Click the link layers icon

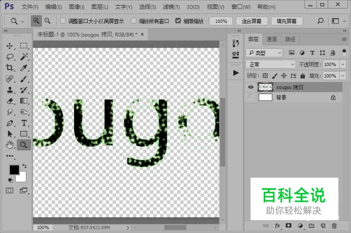pyautogui.click(x=266, y=225)
